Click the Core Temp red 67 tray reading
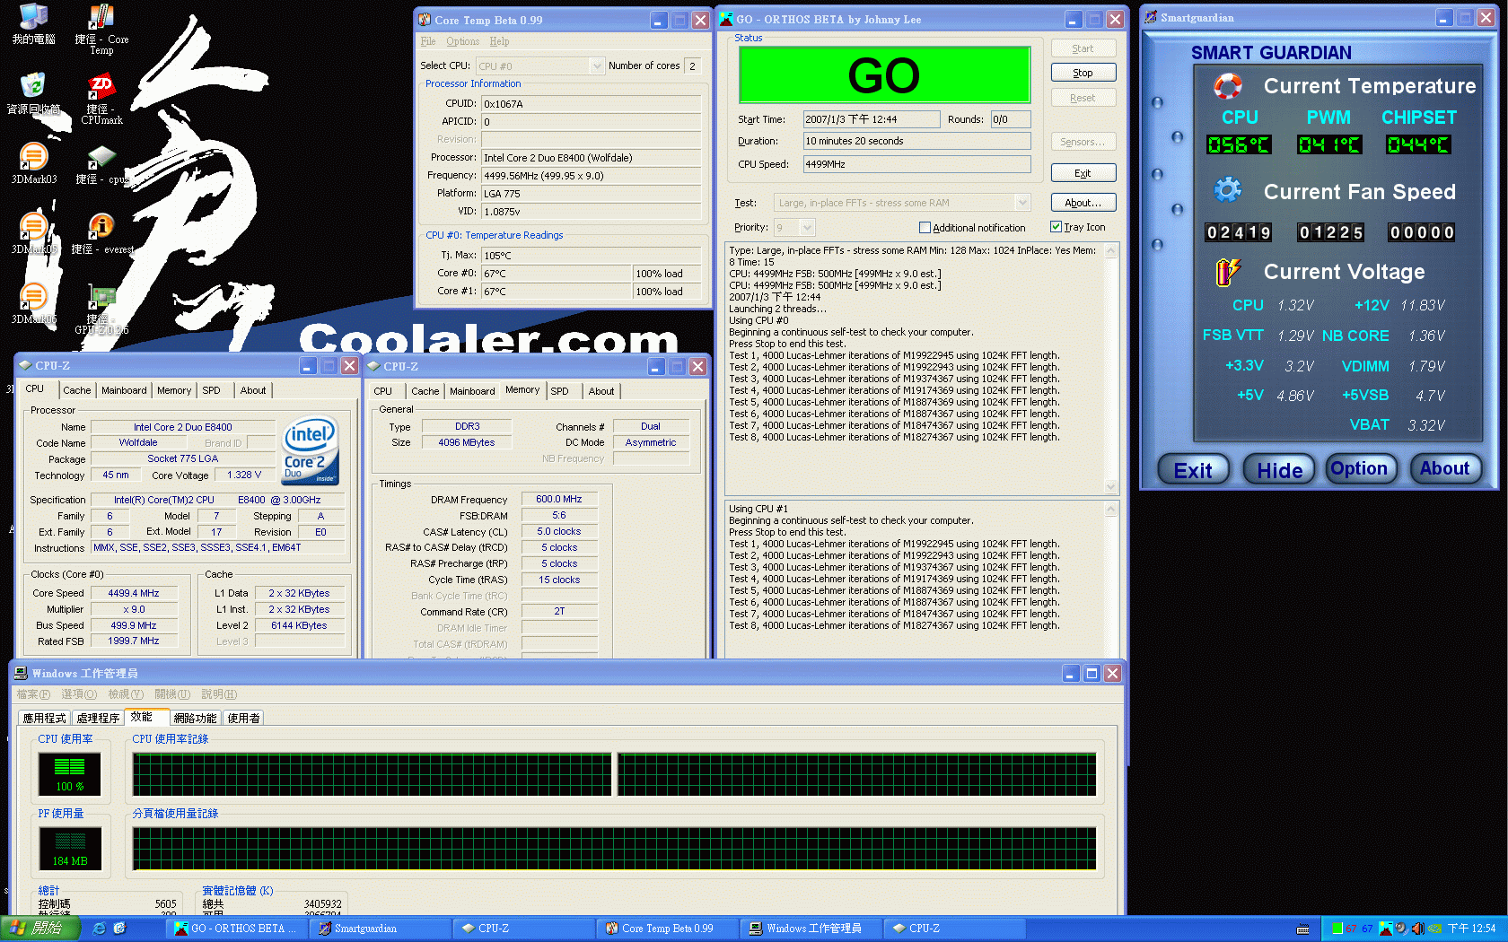Viewport: 1508px width, 942px height. [1351, 929]
